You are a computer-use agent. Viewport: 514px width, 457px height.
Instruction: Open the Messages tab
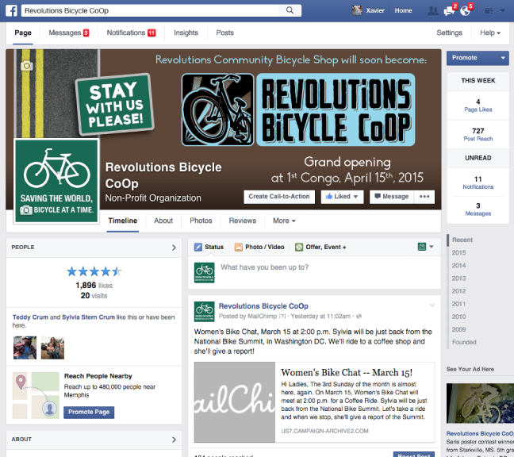click(x=69, y=33)
